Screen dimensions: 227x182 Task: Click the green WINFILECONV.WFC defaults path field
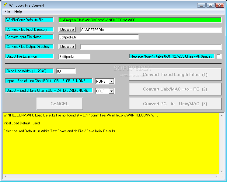click(x=140, y=20)
